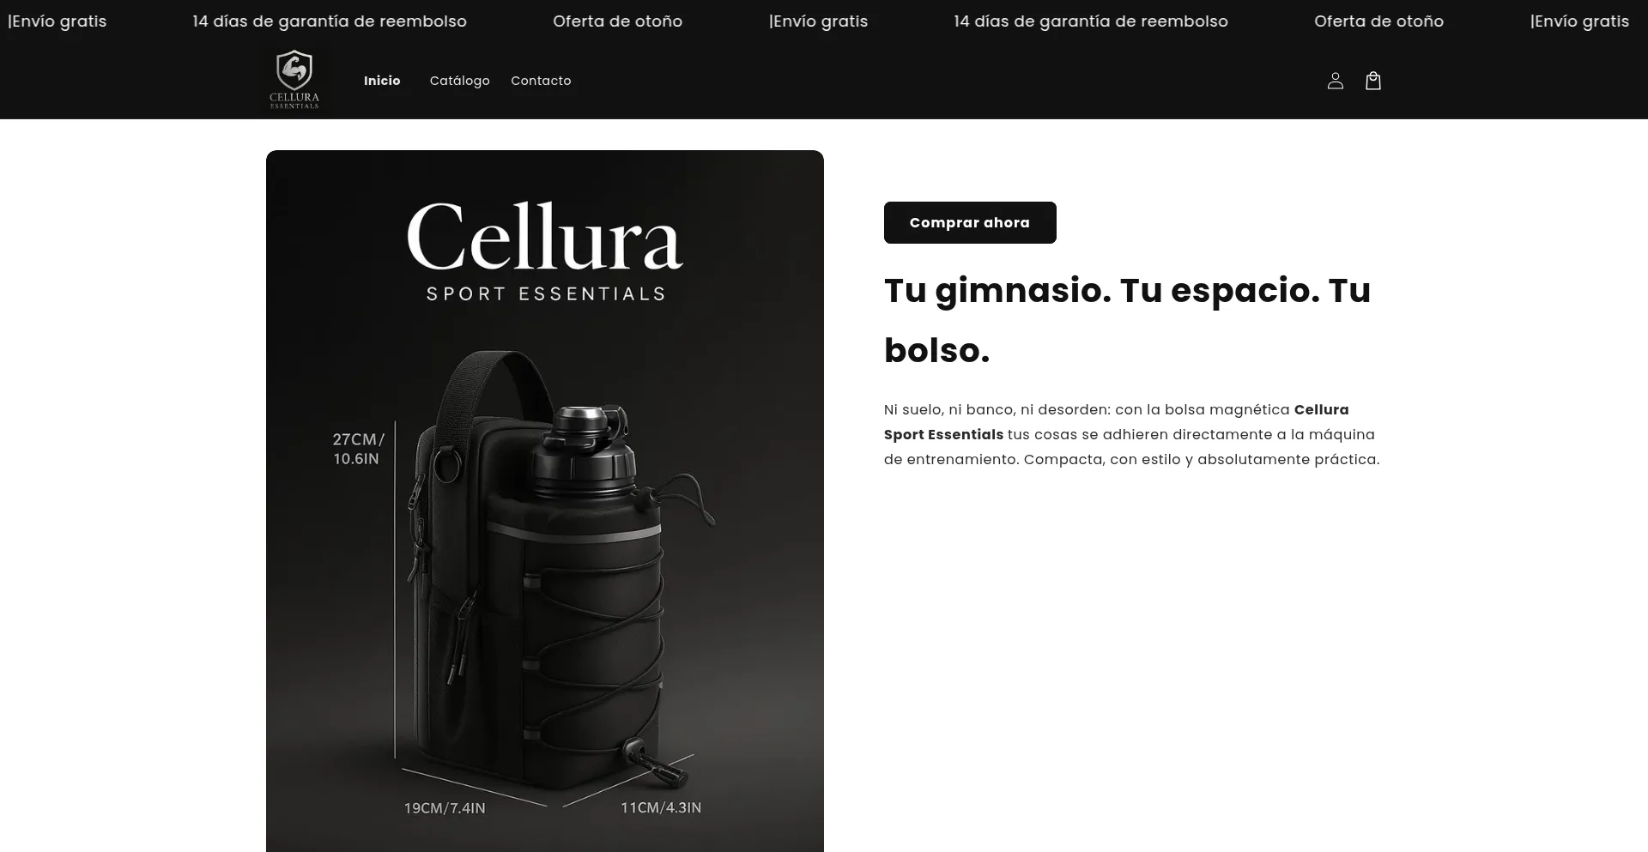Screen dimensions: 1648x852
Task: Click the Cellura Essentials shield logo
Action: pos(294,80)
